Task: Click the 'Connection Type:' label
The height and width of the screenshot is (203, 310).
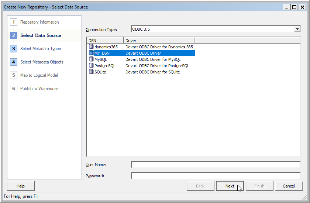Action: pos(101,30)
